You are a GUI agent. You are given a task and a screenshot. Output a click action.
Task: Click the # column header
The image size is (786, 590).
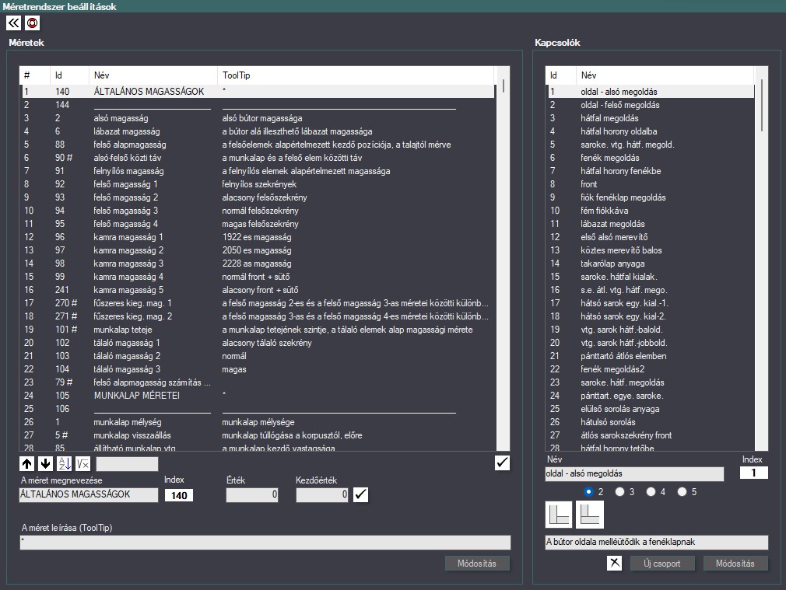[x=34, y=75]
